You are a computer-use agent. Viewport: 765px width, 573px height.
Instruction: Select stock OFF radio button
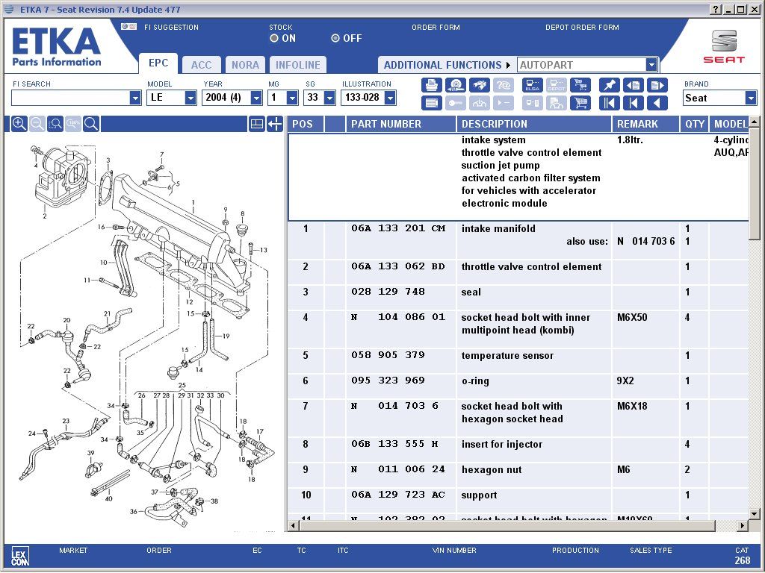click(335, 38)
